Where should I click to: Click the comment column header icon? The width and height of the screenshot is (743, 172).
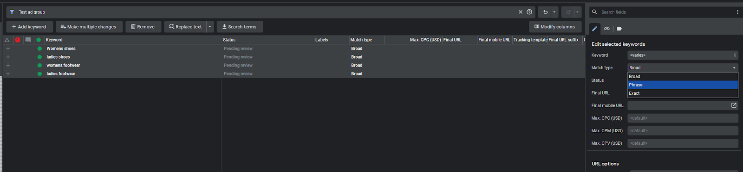click(x=28, y=40)
